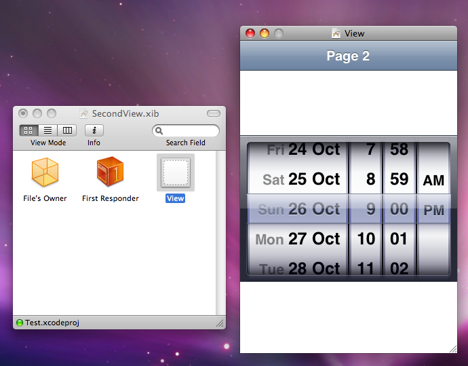
Task: Open the Info inspector button
Action: point(94,130)
